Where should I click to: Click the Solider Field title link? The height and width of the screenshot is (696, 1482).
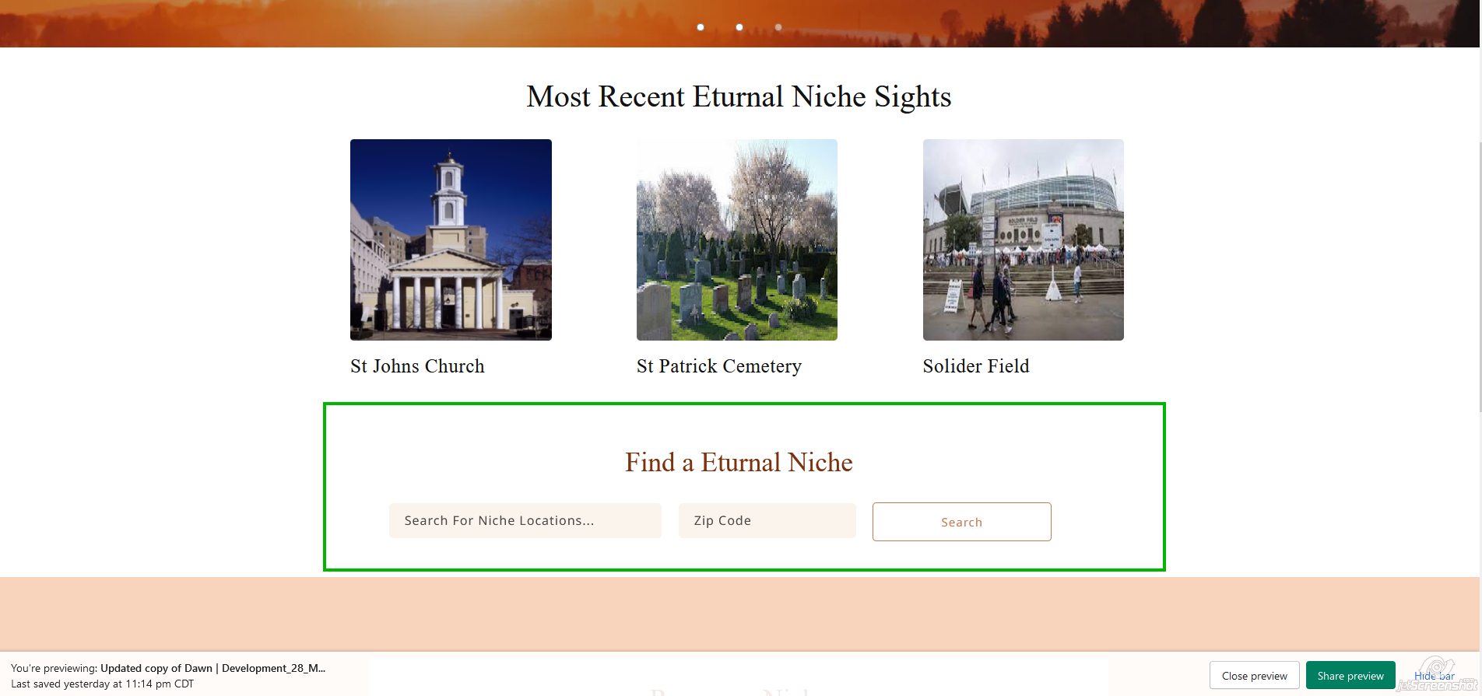tap(975, 366)
